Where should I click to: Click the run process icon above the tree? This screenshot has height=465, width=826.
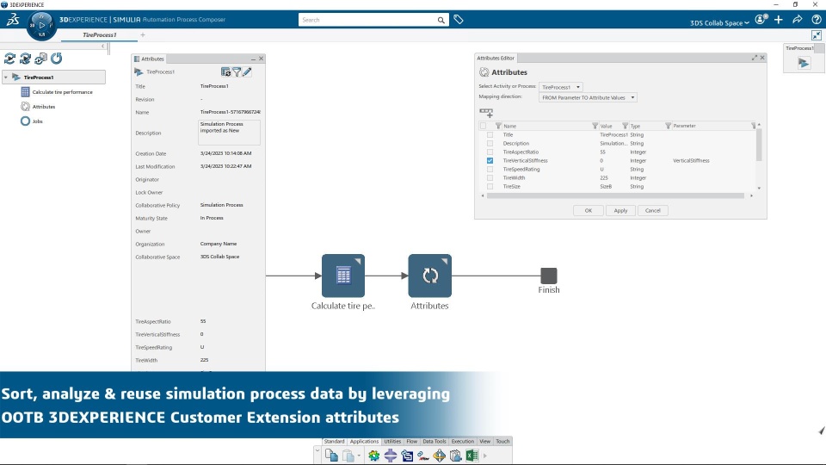[x=9, y=59]
